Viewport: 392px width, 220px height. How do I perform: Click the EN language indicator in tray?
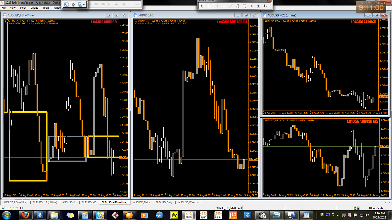322,215
